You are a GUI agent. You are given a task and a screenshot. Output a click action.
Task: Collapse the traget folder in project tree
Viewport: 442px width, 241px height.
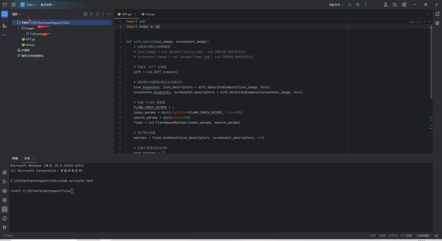(x=19, y=28)
